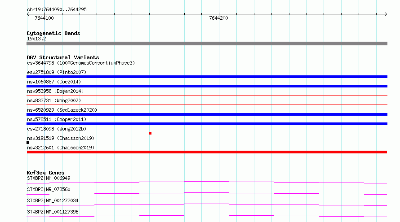
Task: Click the magenta line for STXBP2|NM_001127396
Action: coord(207,216)
